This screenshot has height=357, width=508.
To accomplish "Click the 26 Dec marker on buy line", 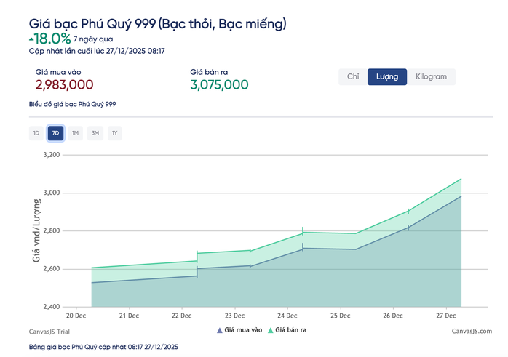I will 408,228.
